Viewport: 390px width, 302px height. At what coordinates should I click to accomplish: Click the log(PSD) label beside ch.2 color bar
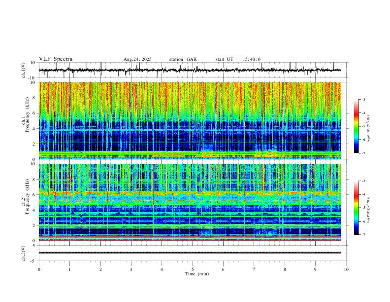pos(368,210)
